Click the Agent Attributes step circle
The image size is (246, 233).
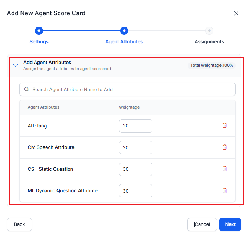pyautogui.click(x=124, y=31)
